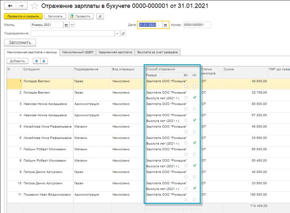Toggle БУ checkbox in row 5
Screen dimensions: 290x213
[186, 132]
